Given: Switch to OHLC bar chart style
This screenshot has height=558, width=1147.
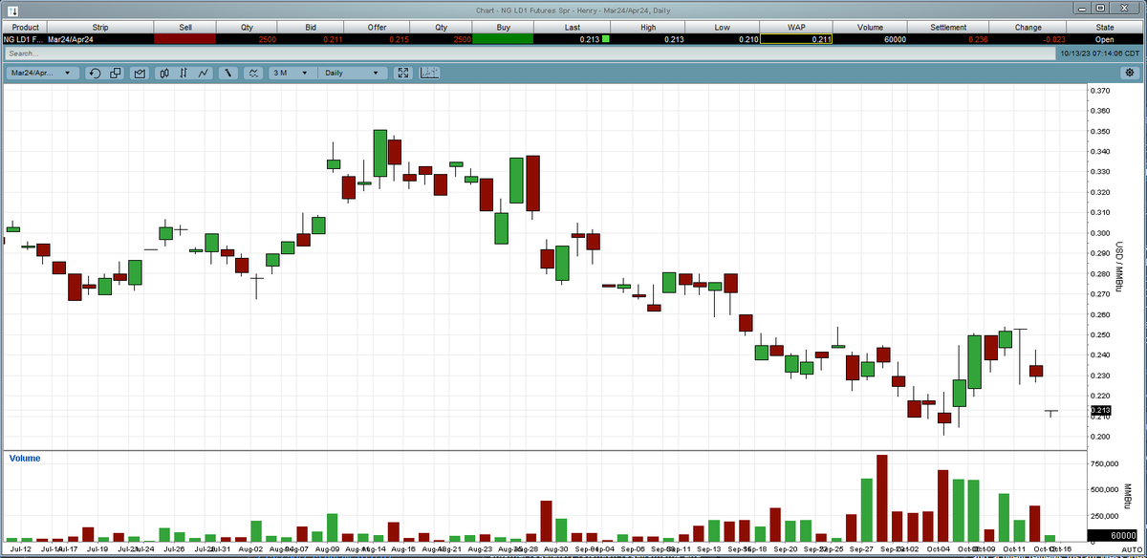Looking at the screenshot, I should tap(184, 73).
